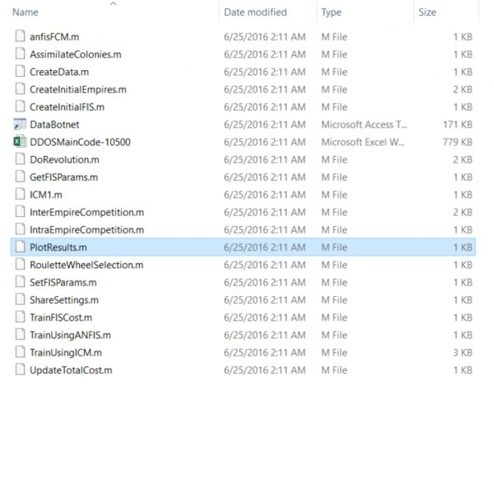Click the SetFISParams.m file icon
Screen dimensions: 494x499
(x=20, y=281)
